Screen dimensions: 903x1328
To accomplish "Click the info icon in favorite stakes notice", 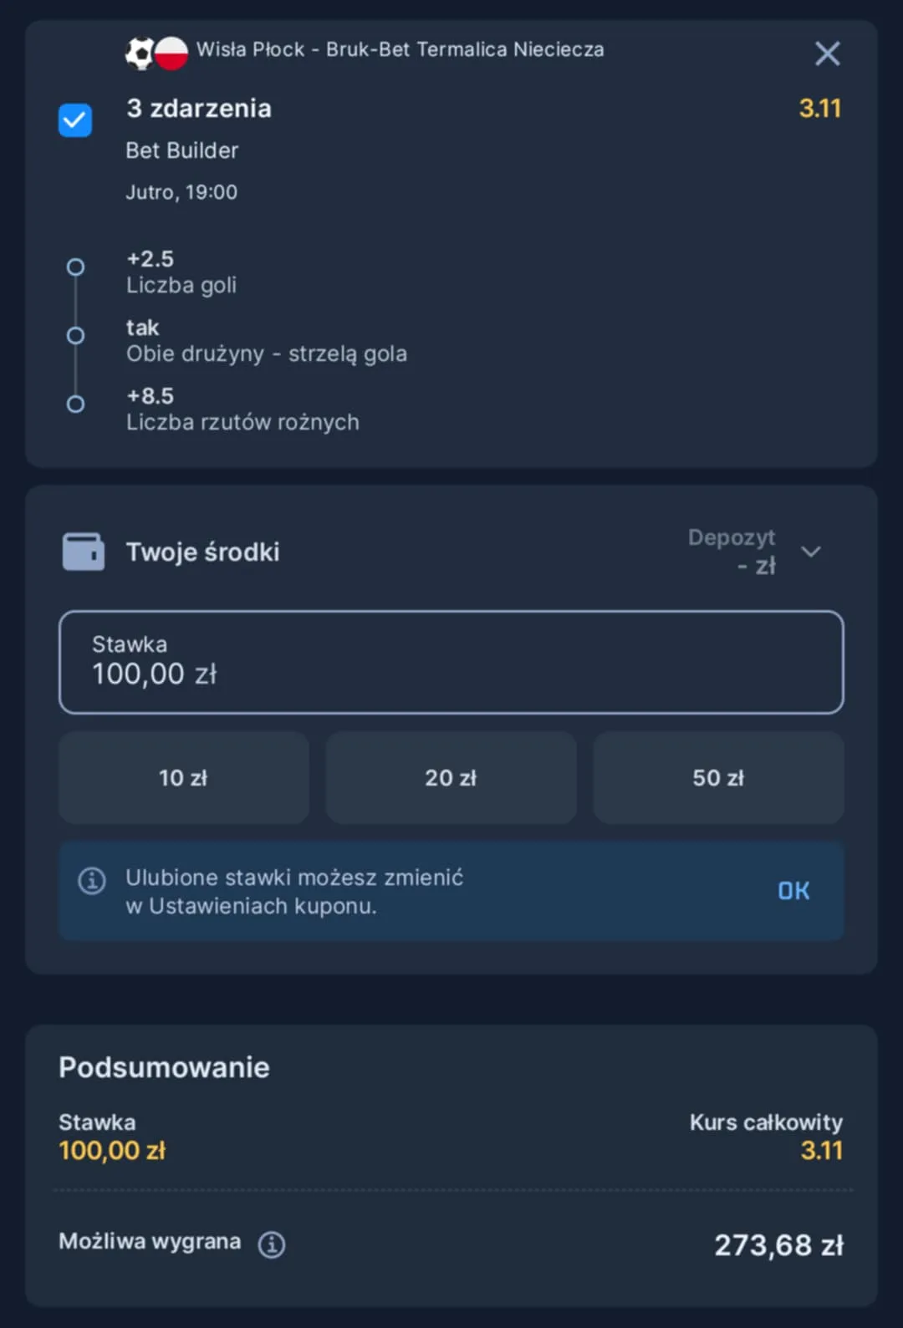I will coord(92,880).
